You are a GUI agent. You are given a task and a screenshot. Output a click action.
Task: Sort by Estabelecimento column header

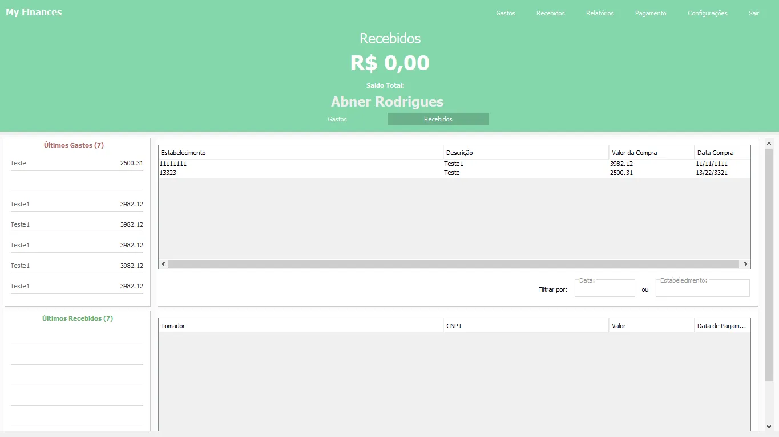pos(300,153)
